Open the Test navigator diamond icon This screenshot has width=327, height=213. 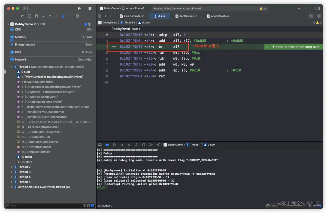(57, 16)
